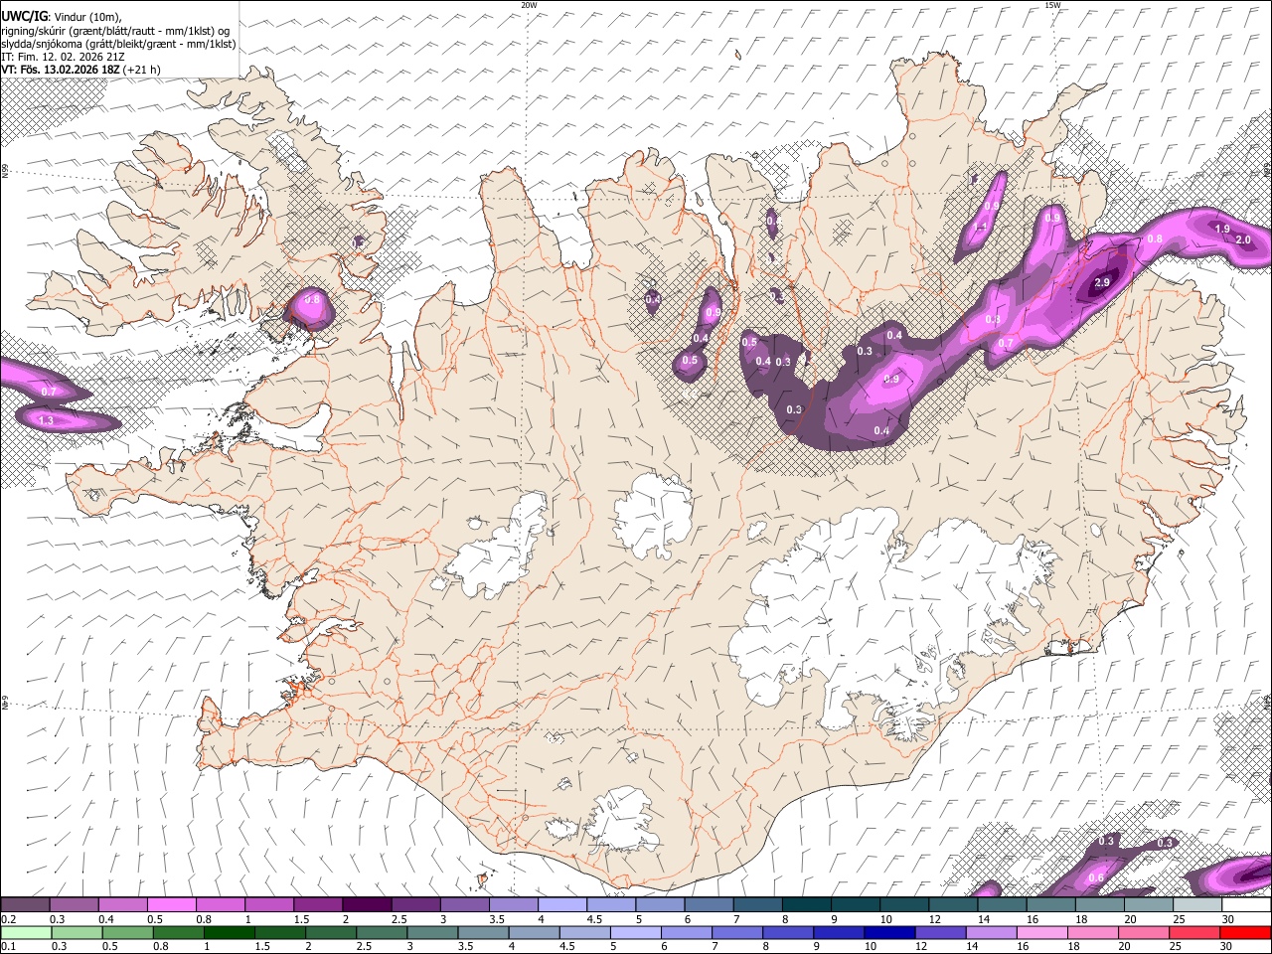Image resolution: width=1272 pixels, height=954 pixels.
Task: Pick the bright pink swatch between 0.5 and 0.8
Action: [171, 904]
